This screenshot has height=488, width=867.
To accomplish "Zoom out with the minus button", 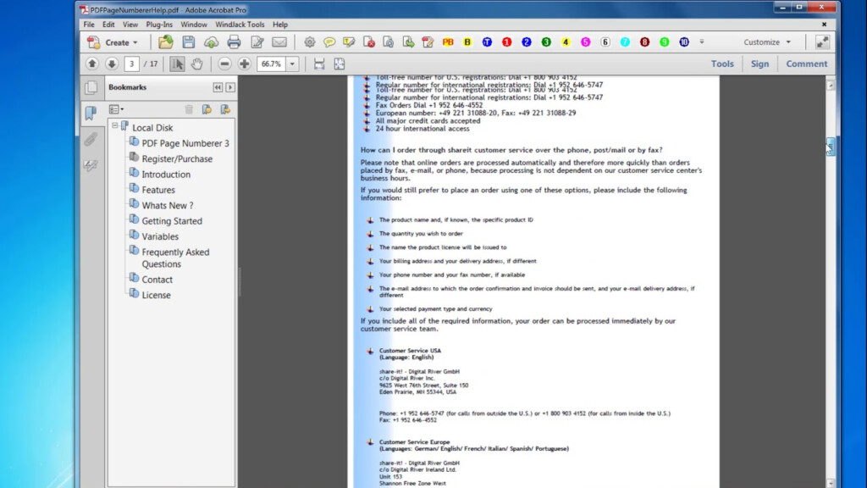I will coord(224,64).
